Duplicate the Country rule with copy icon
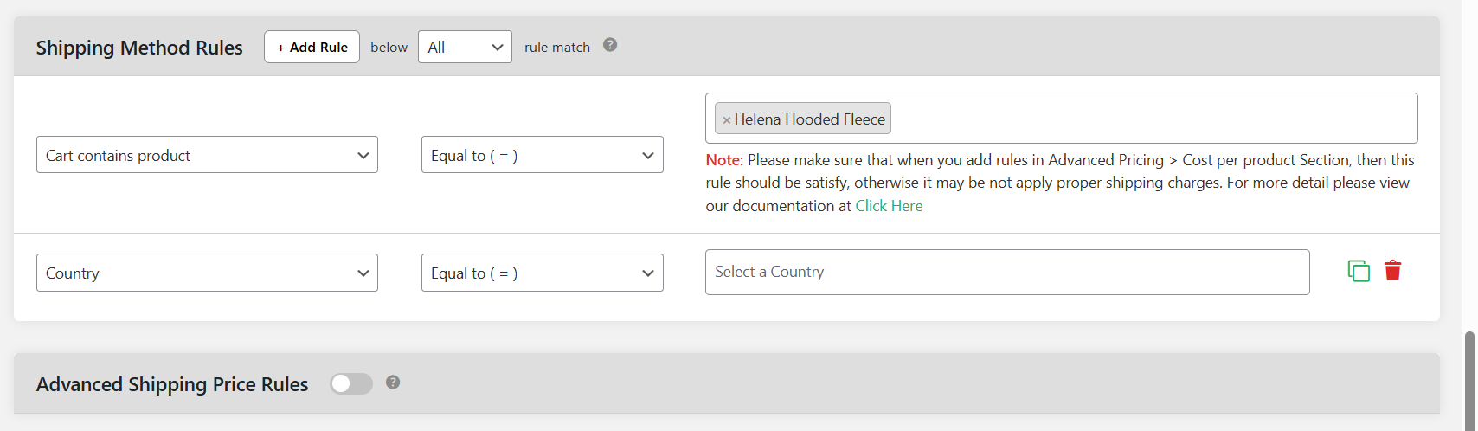Viewport: 1478px width, 431px height. point(1359,271)
